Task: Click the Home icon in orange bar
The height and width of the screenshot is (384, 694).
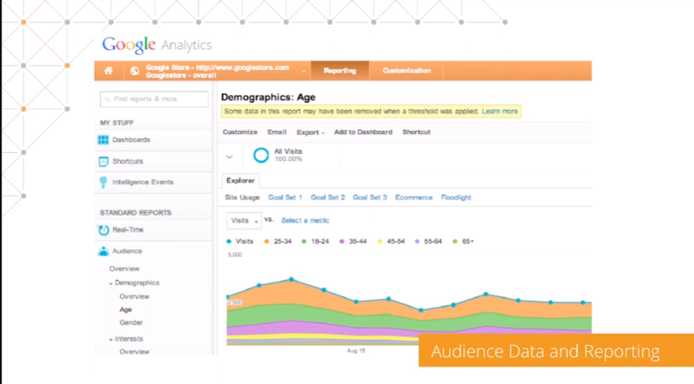Action: click(x=109, y=71)
